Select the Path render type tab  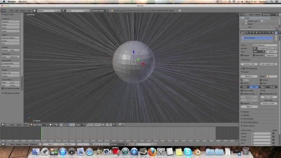pos(254,87)
